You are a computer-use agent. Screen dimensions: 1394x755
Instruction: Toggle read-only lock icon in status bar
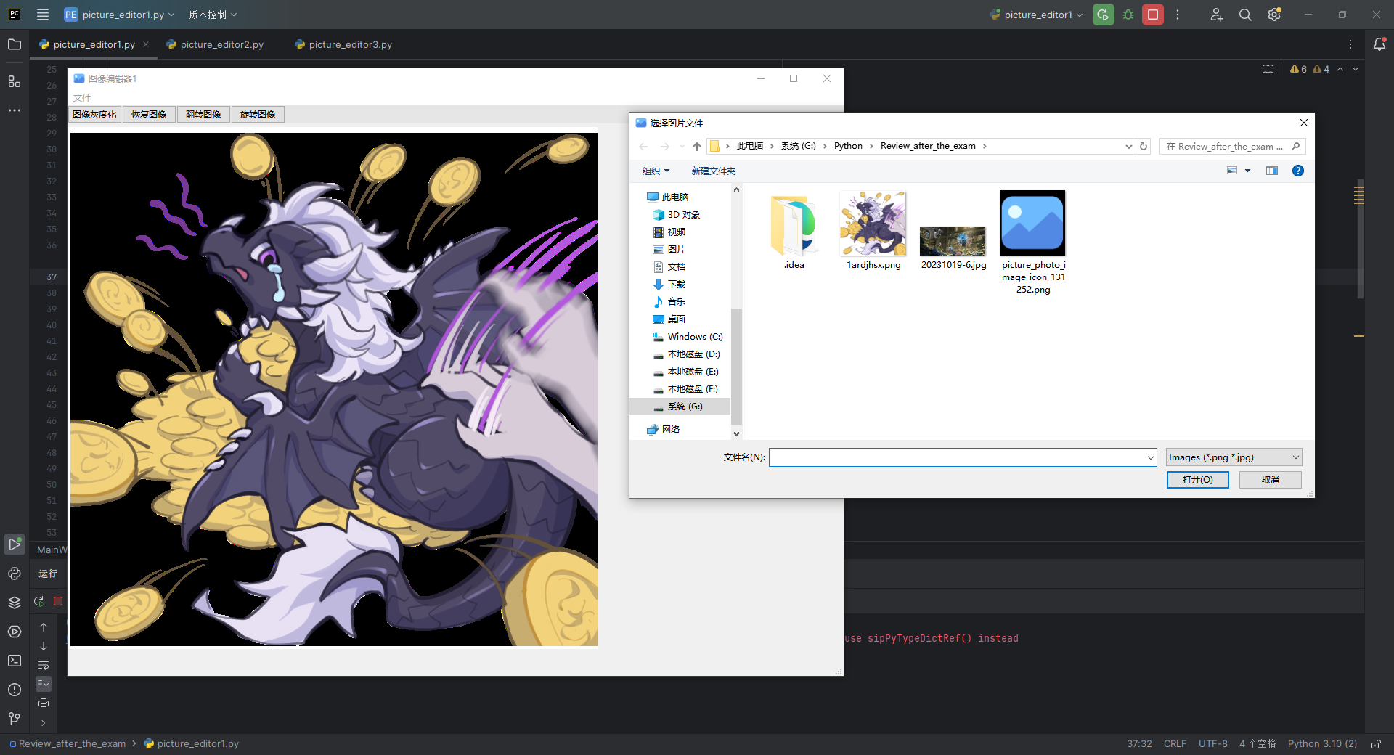coord(1376,744)
